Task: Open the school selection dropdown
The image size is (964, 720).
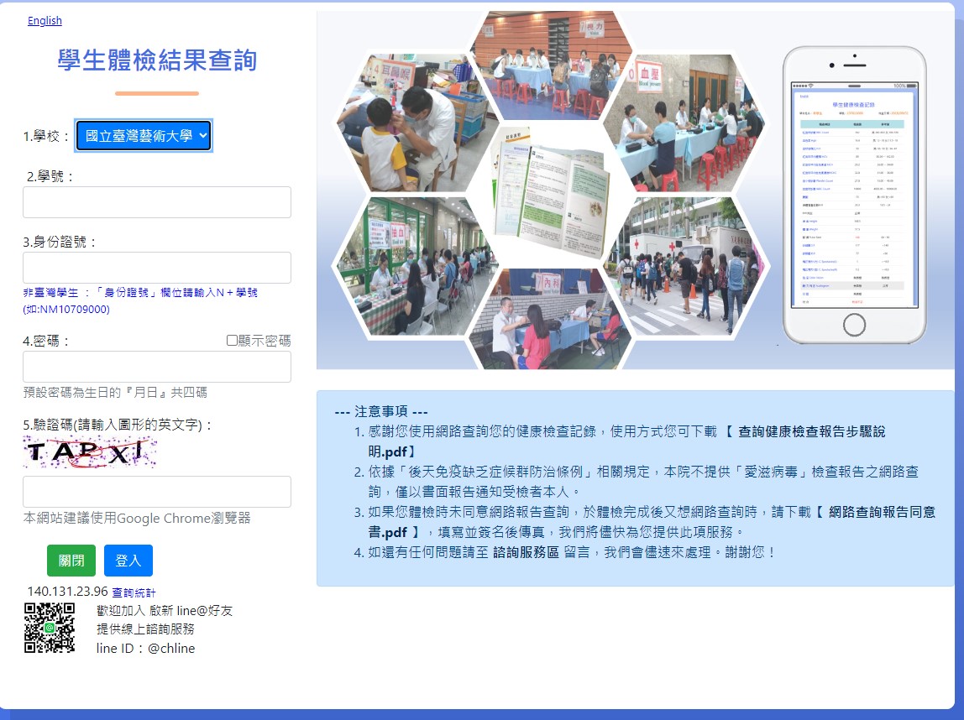Action: [x=144, y=136]
